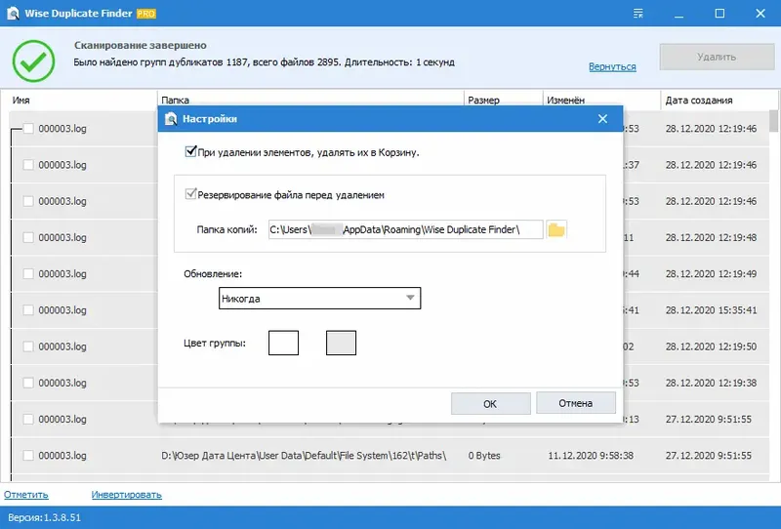Check the file 000003.log created 28.12.2020 12:19:48
781x529 pixels.
pos(28,237)
